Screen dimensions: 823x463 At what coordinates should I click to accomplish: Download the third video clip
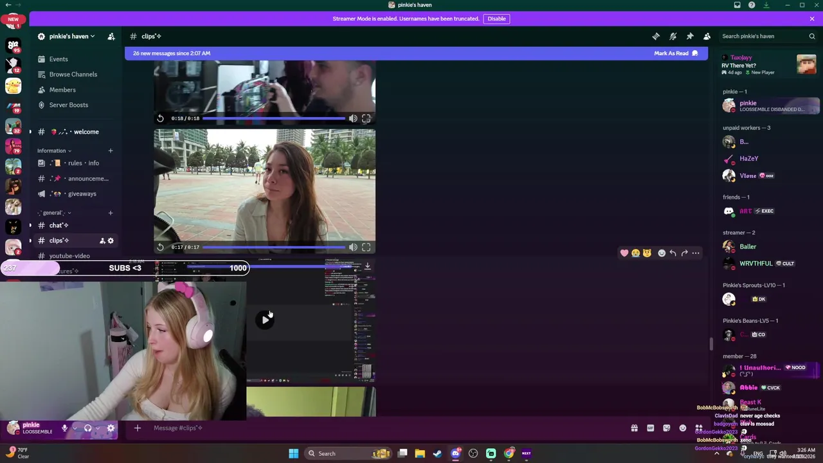[x=367, y=266]
